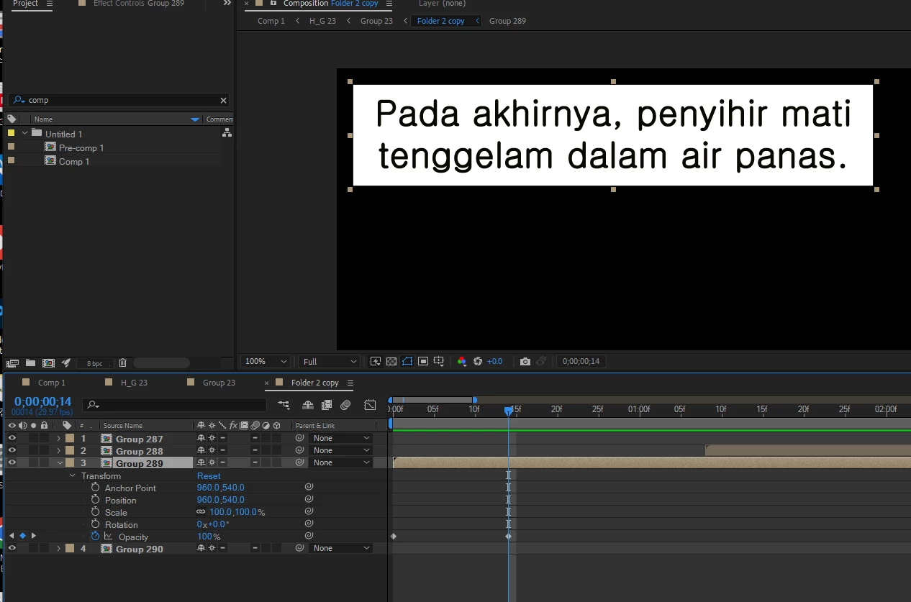Toggle Scale stopwatch for Group 289
Viewport: 911px width, 602px height.
click(95, 512)
